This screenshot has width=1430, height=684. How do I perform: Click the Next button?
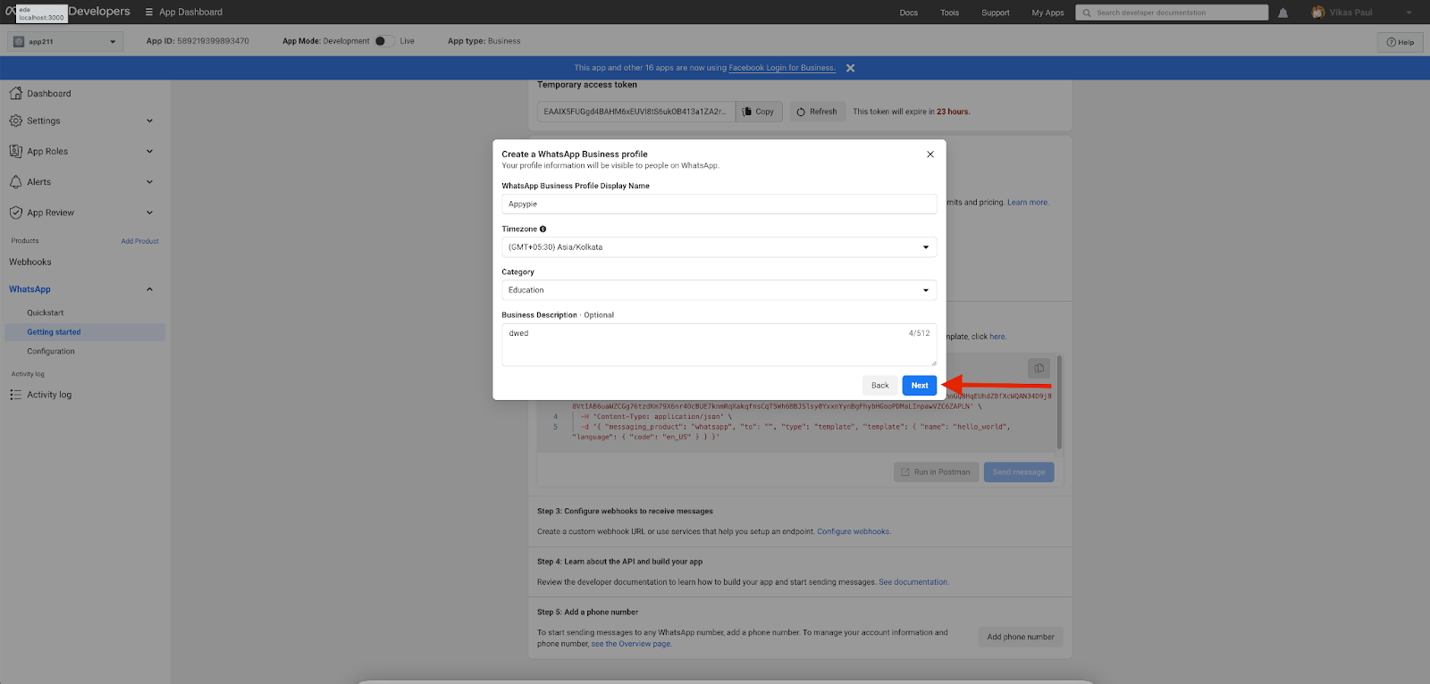[920, 385]
